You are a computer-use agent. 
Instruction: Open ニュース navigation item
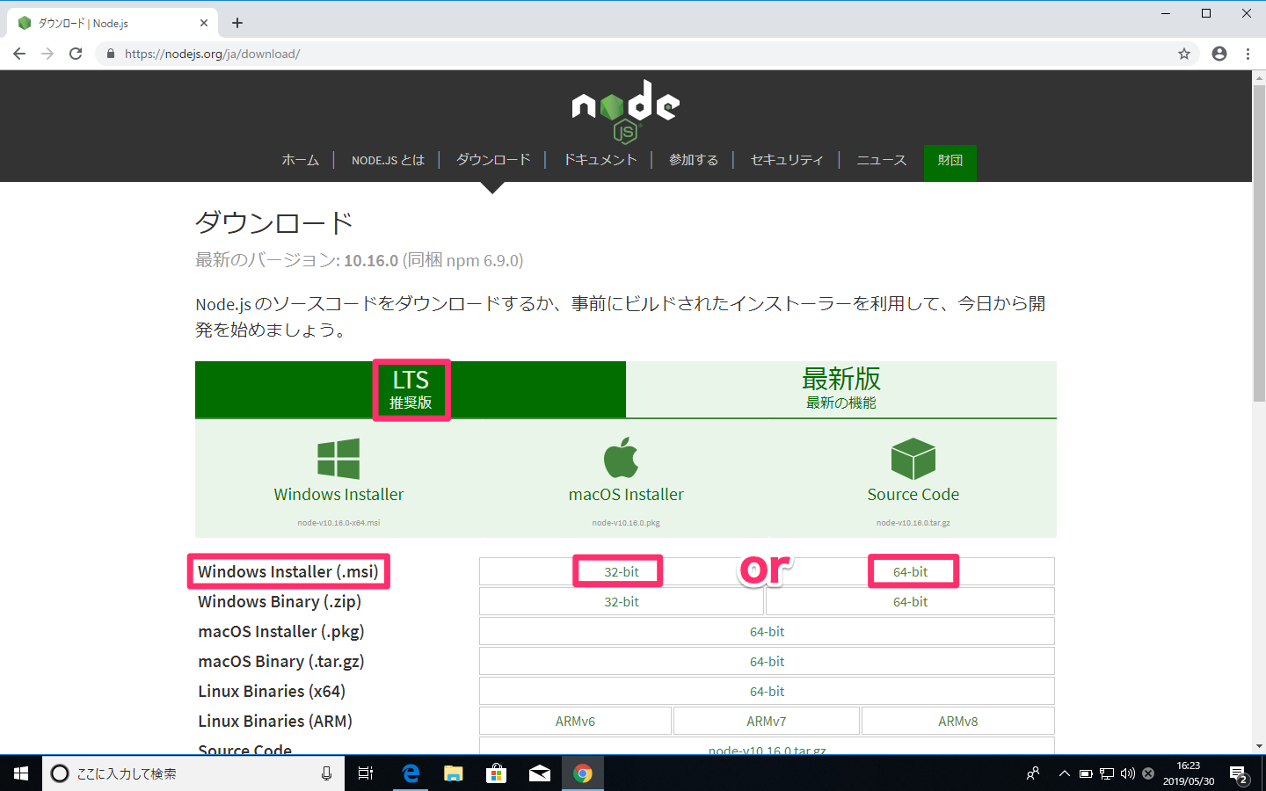[881, 160]
